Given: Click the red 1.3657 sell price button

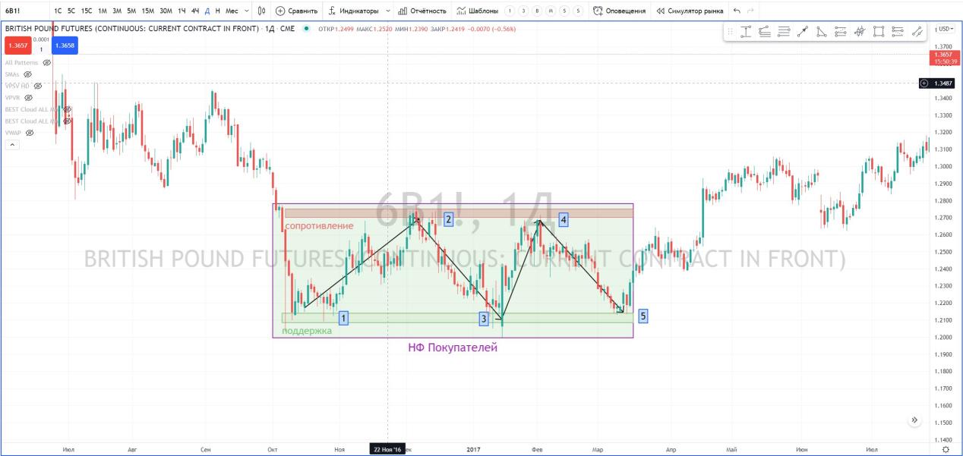Looking at the screenshot, I should click(15, 46).
